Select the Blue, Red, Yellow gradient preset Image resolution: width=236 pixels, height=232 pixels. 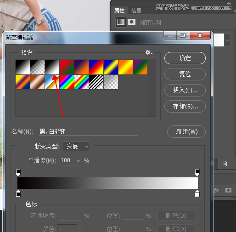coord(96,67)
